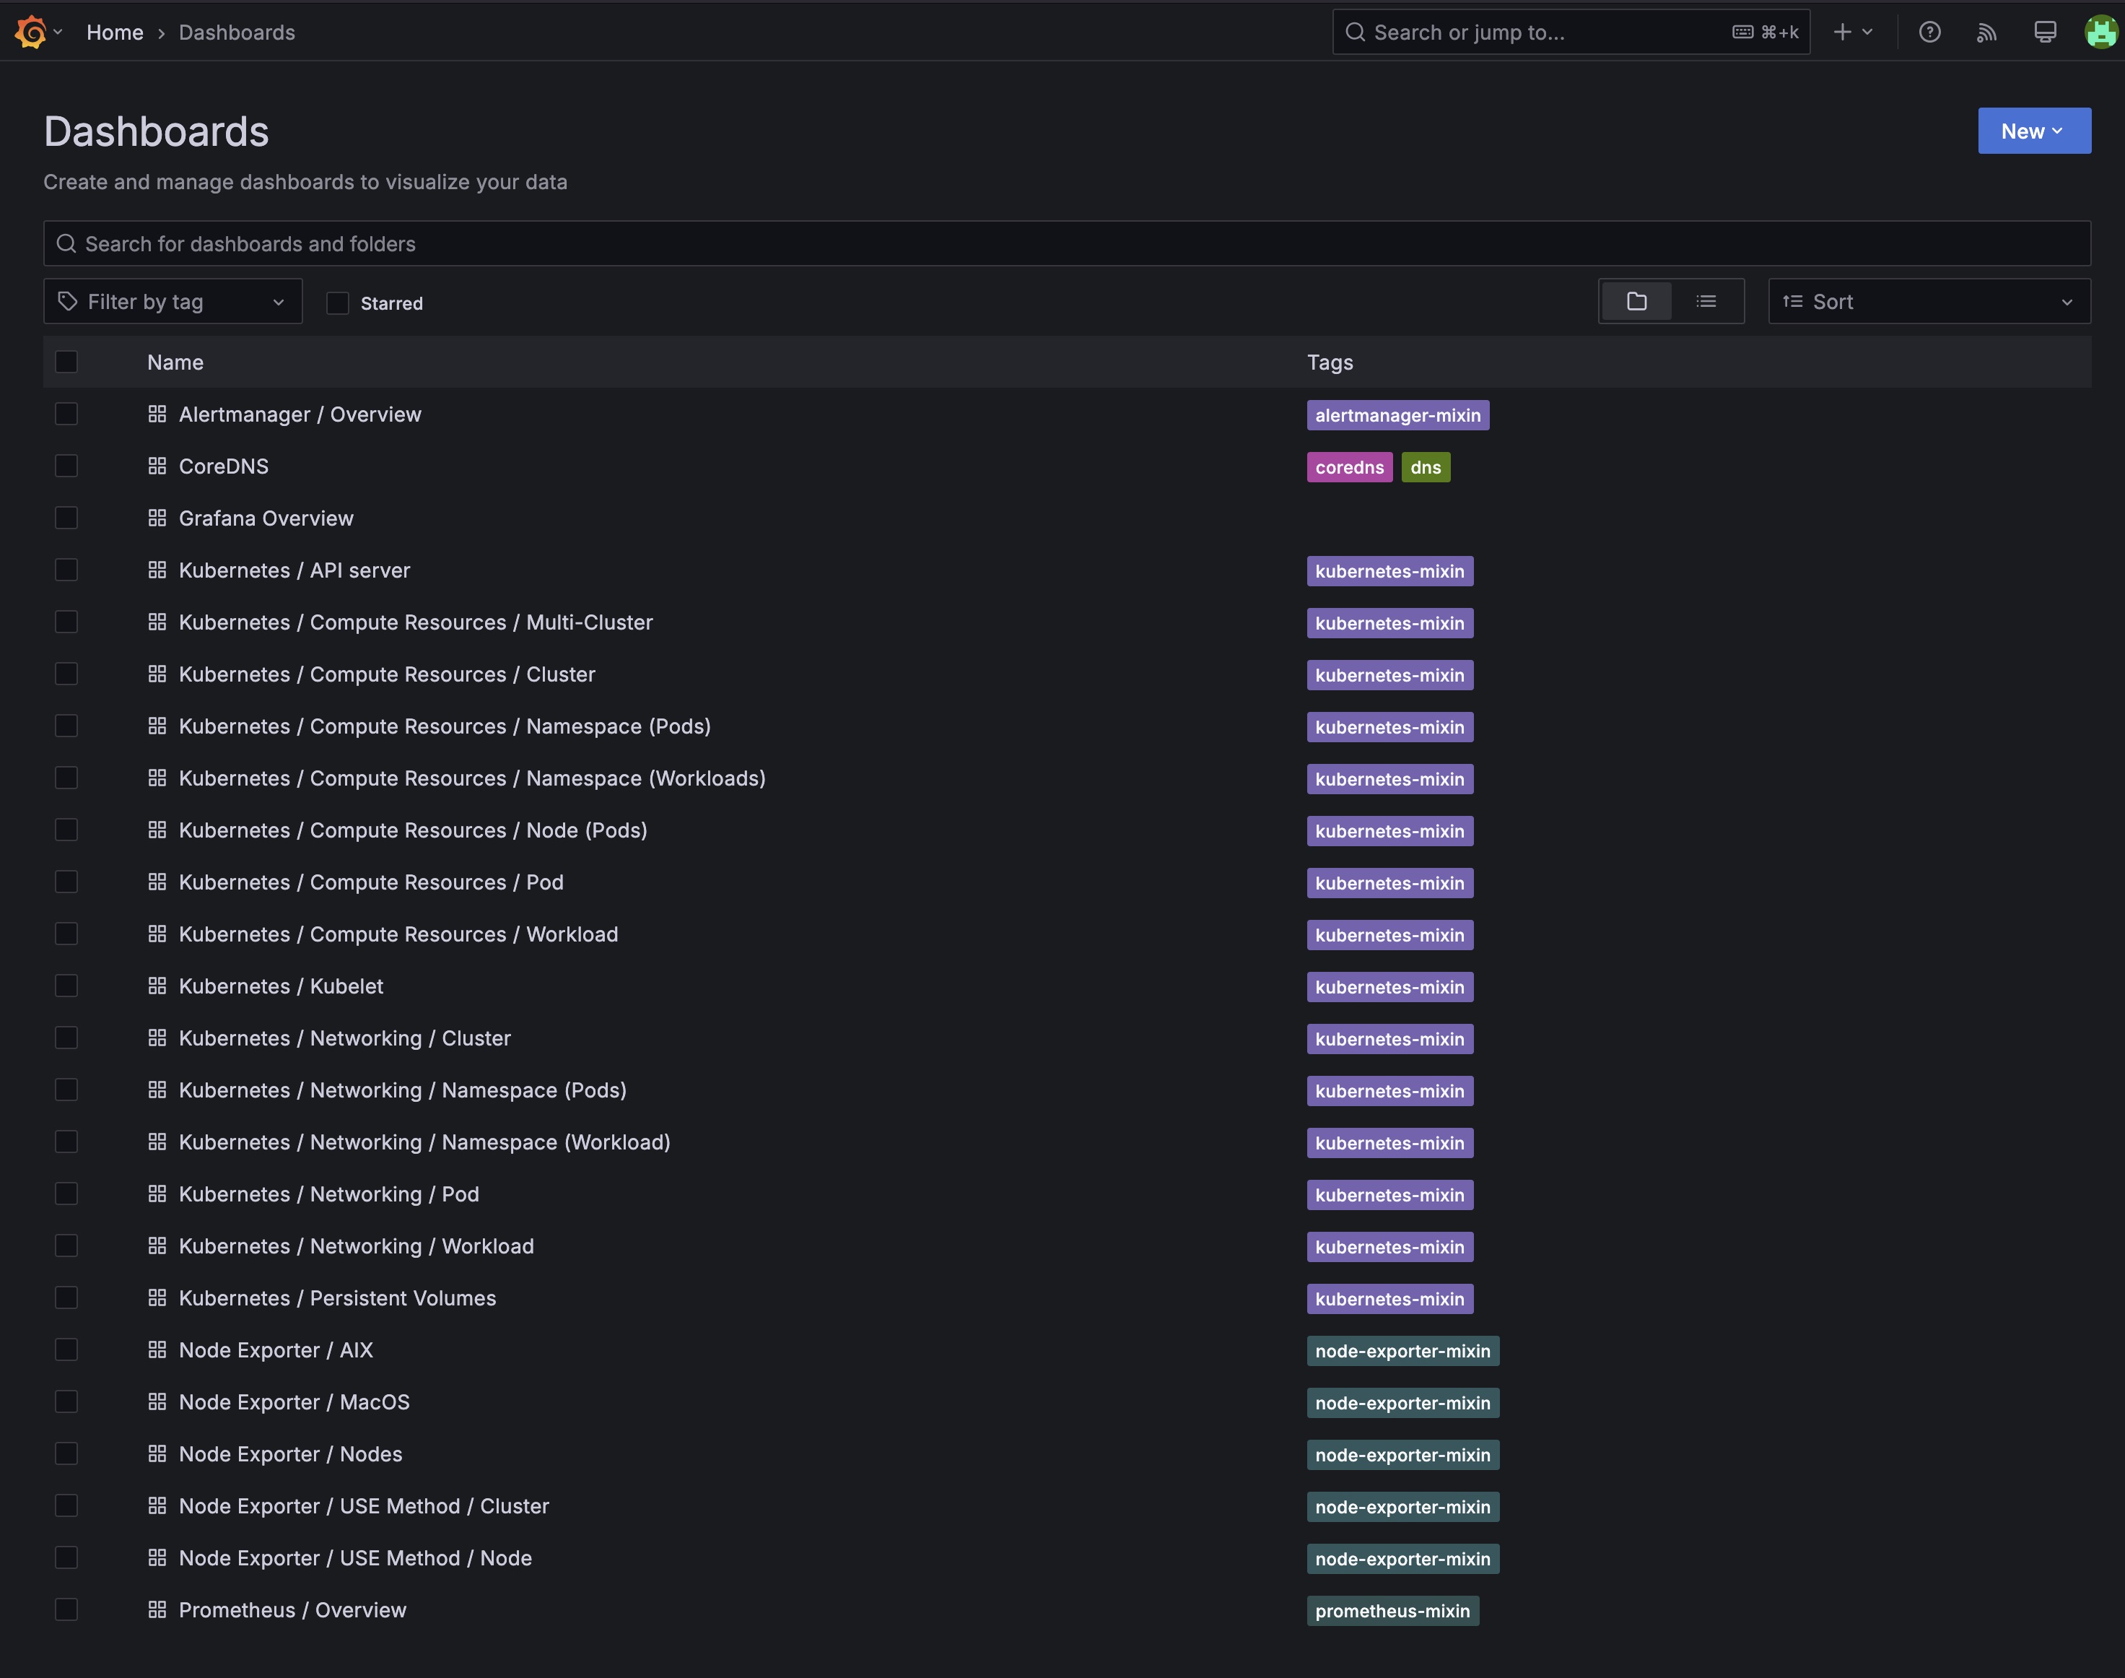The height and width of the screenshot is (1678, 2125).
Task: Click the help question mark icon
Action: (1929, 32)
